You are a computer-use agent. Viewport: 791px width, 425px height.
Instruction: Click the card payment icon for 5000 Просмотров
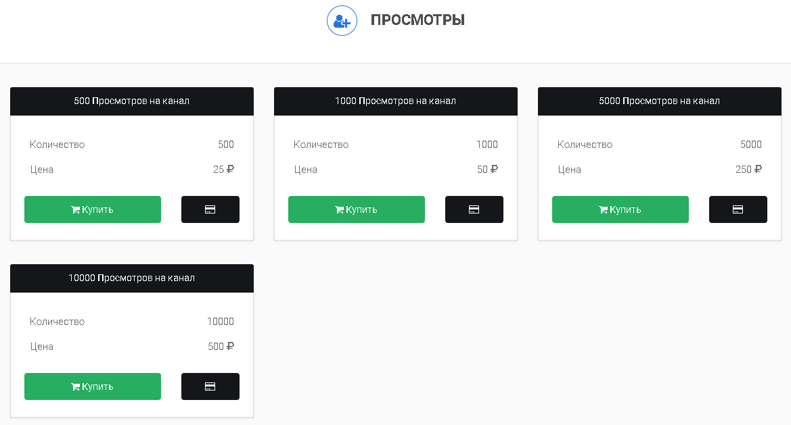pyautogui.click(x=738, y=209)
